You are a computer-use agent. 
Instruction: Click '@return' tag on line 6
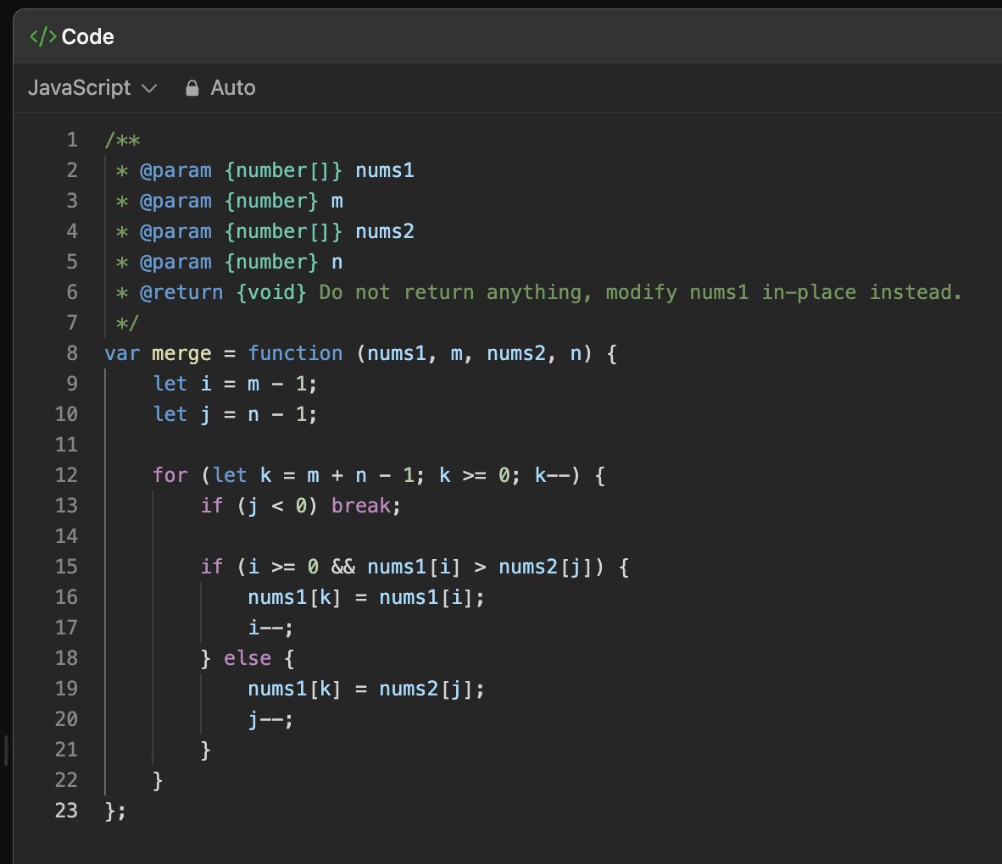pos(181,292)
